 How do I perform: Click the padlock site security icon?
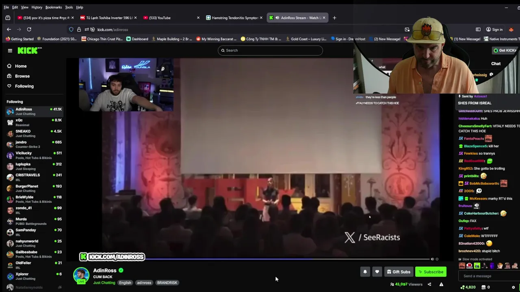pyautogui.click(x=79, y=29)
